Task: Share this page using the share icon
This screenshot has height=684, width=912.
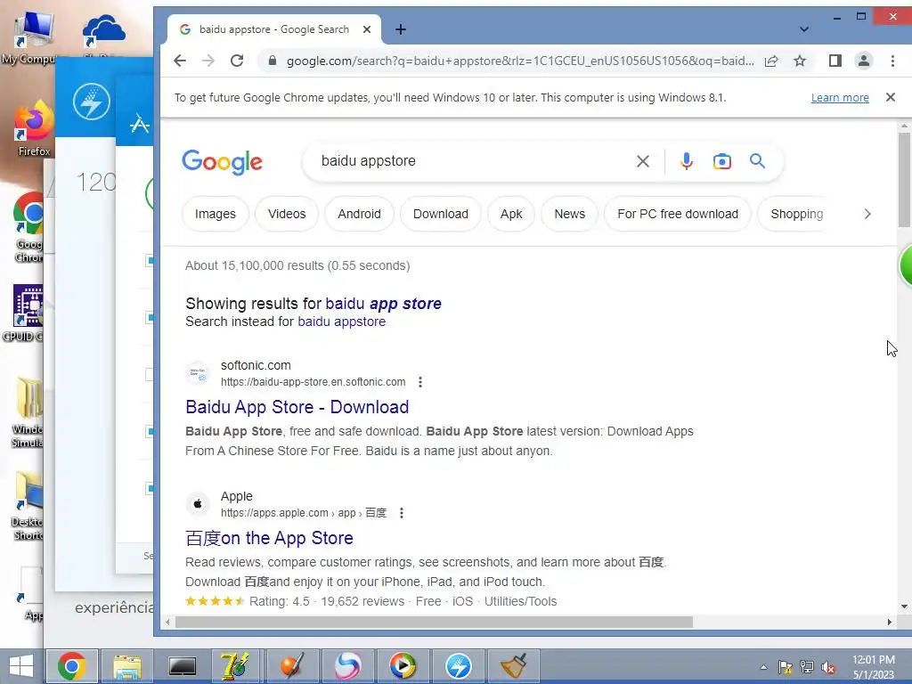Action: [771, 61]
